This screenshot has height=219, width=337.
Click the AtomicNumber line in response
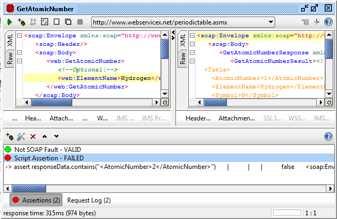pos(267,78)
